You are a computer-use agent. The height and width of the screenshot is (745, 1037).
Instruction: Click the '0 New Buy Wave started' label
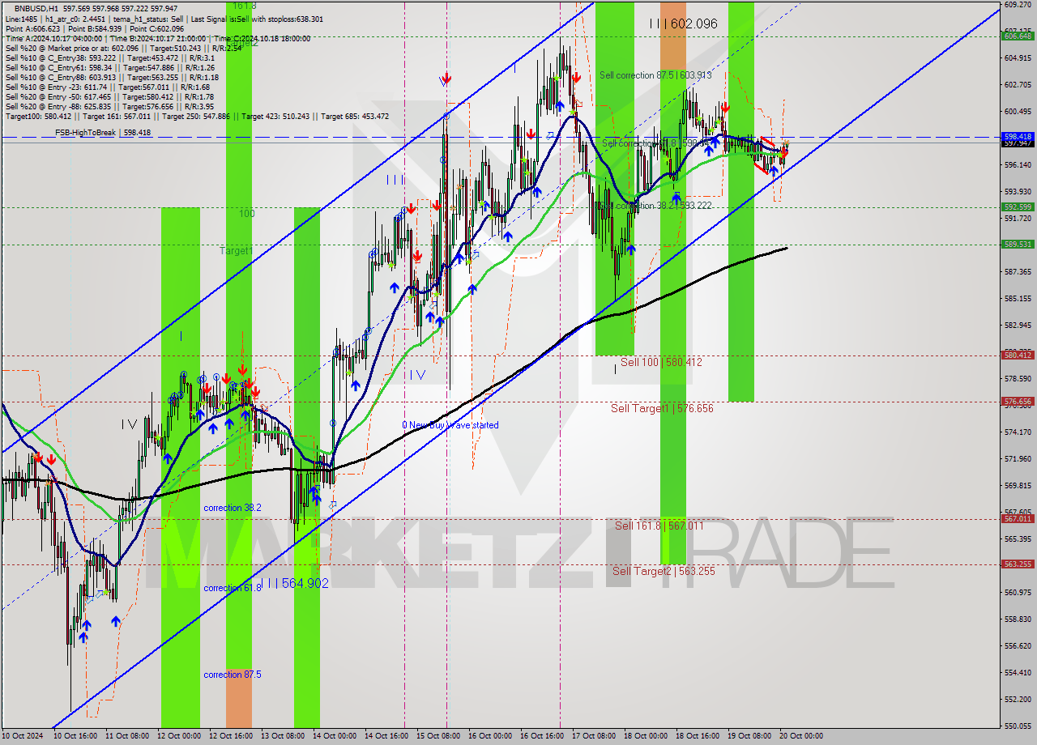tap(450, 425)
